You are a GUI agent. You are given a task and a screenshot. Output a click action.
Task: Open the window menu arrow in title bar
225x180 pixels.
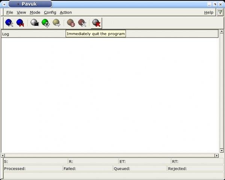coord(4,4)
